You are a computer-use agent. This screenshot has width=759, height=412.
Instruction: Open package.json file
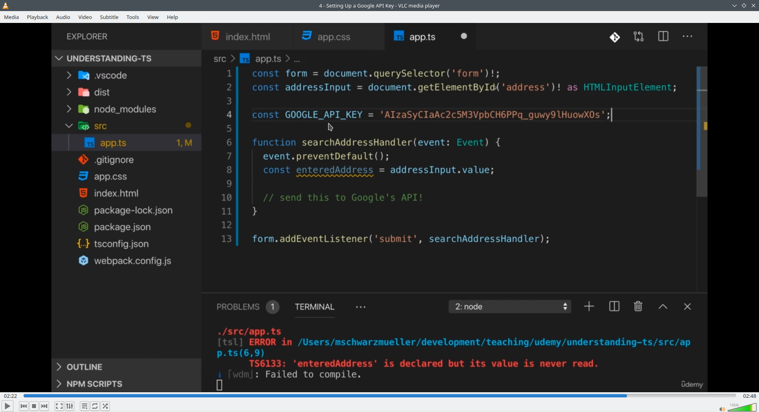point(126,227)
